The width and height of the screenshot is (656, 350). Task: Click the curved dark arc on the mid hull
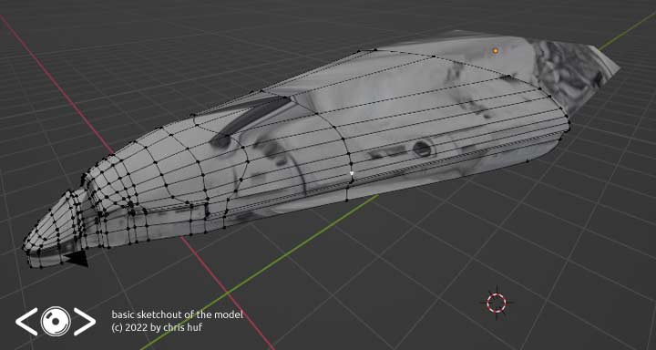[302, 176]
